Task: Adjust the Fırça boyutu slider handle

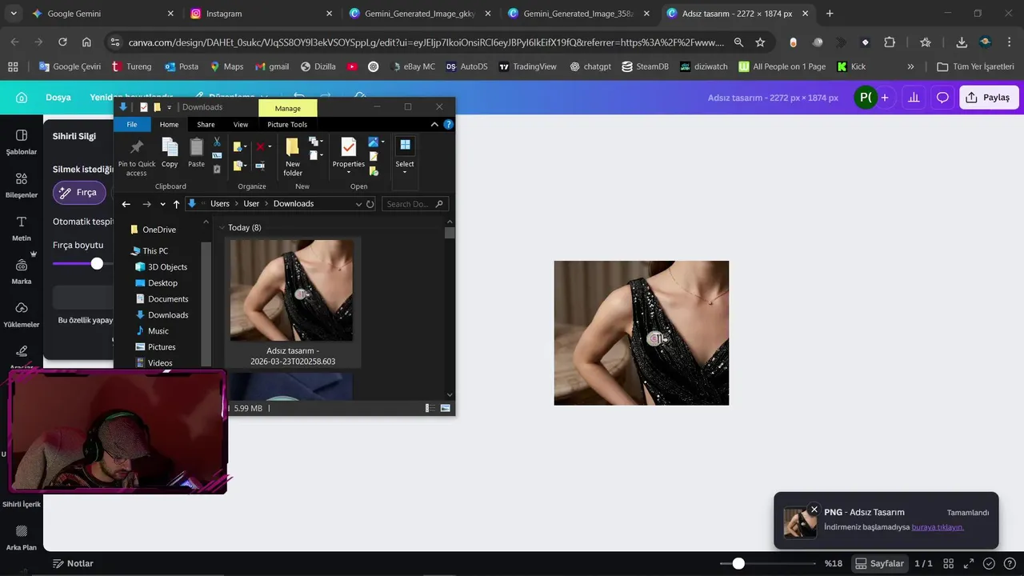Action: [97, 263]
